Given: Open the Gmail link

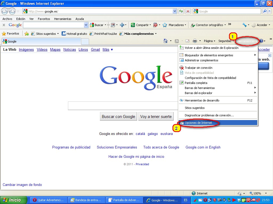Looking at the screenshot, I should [95, 50].
